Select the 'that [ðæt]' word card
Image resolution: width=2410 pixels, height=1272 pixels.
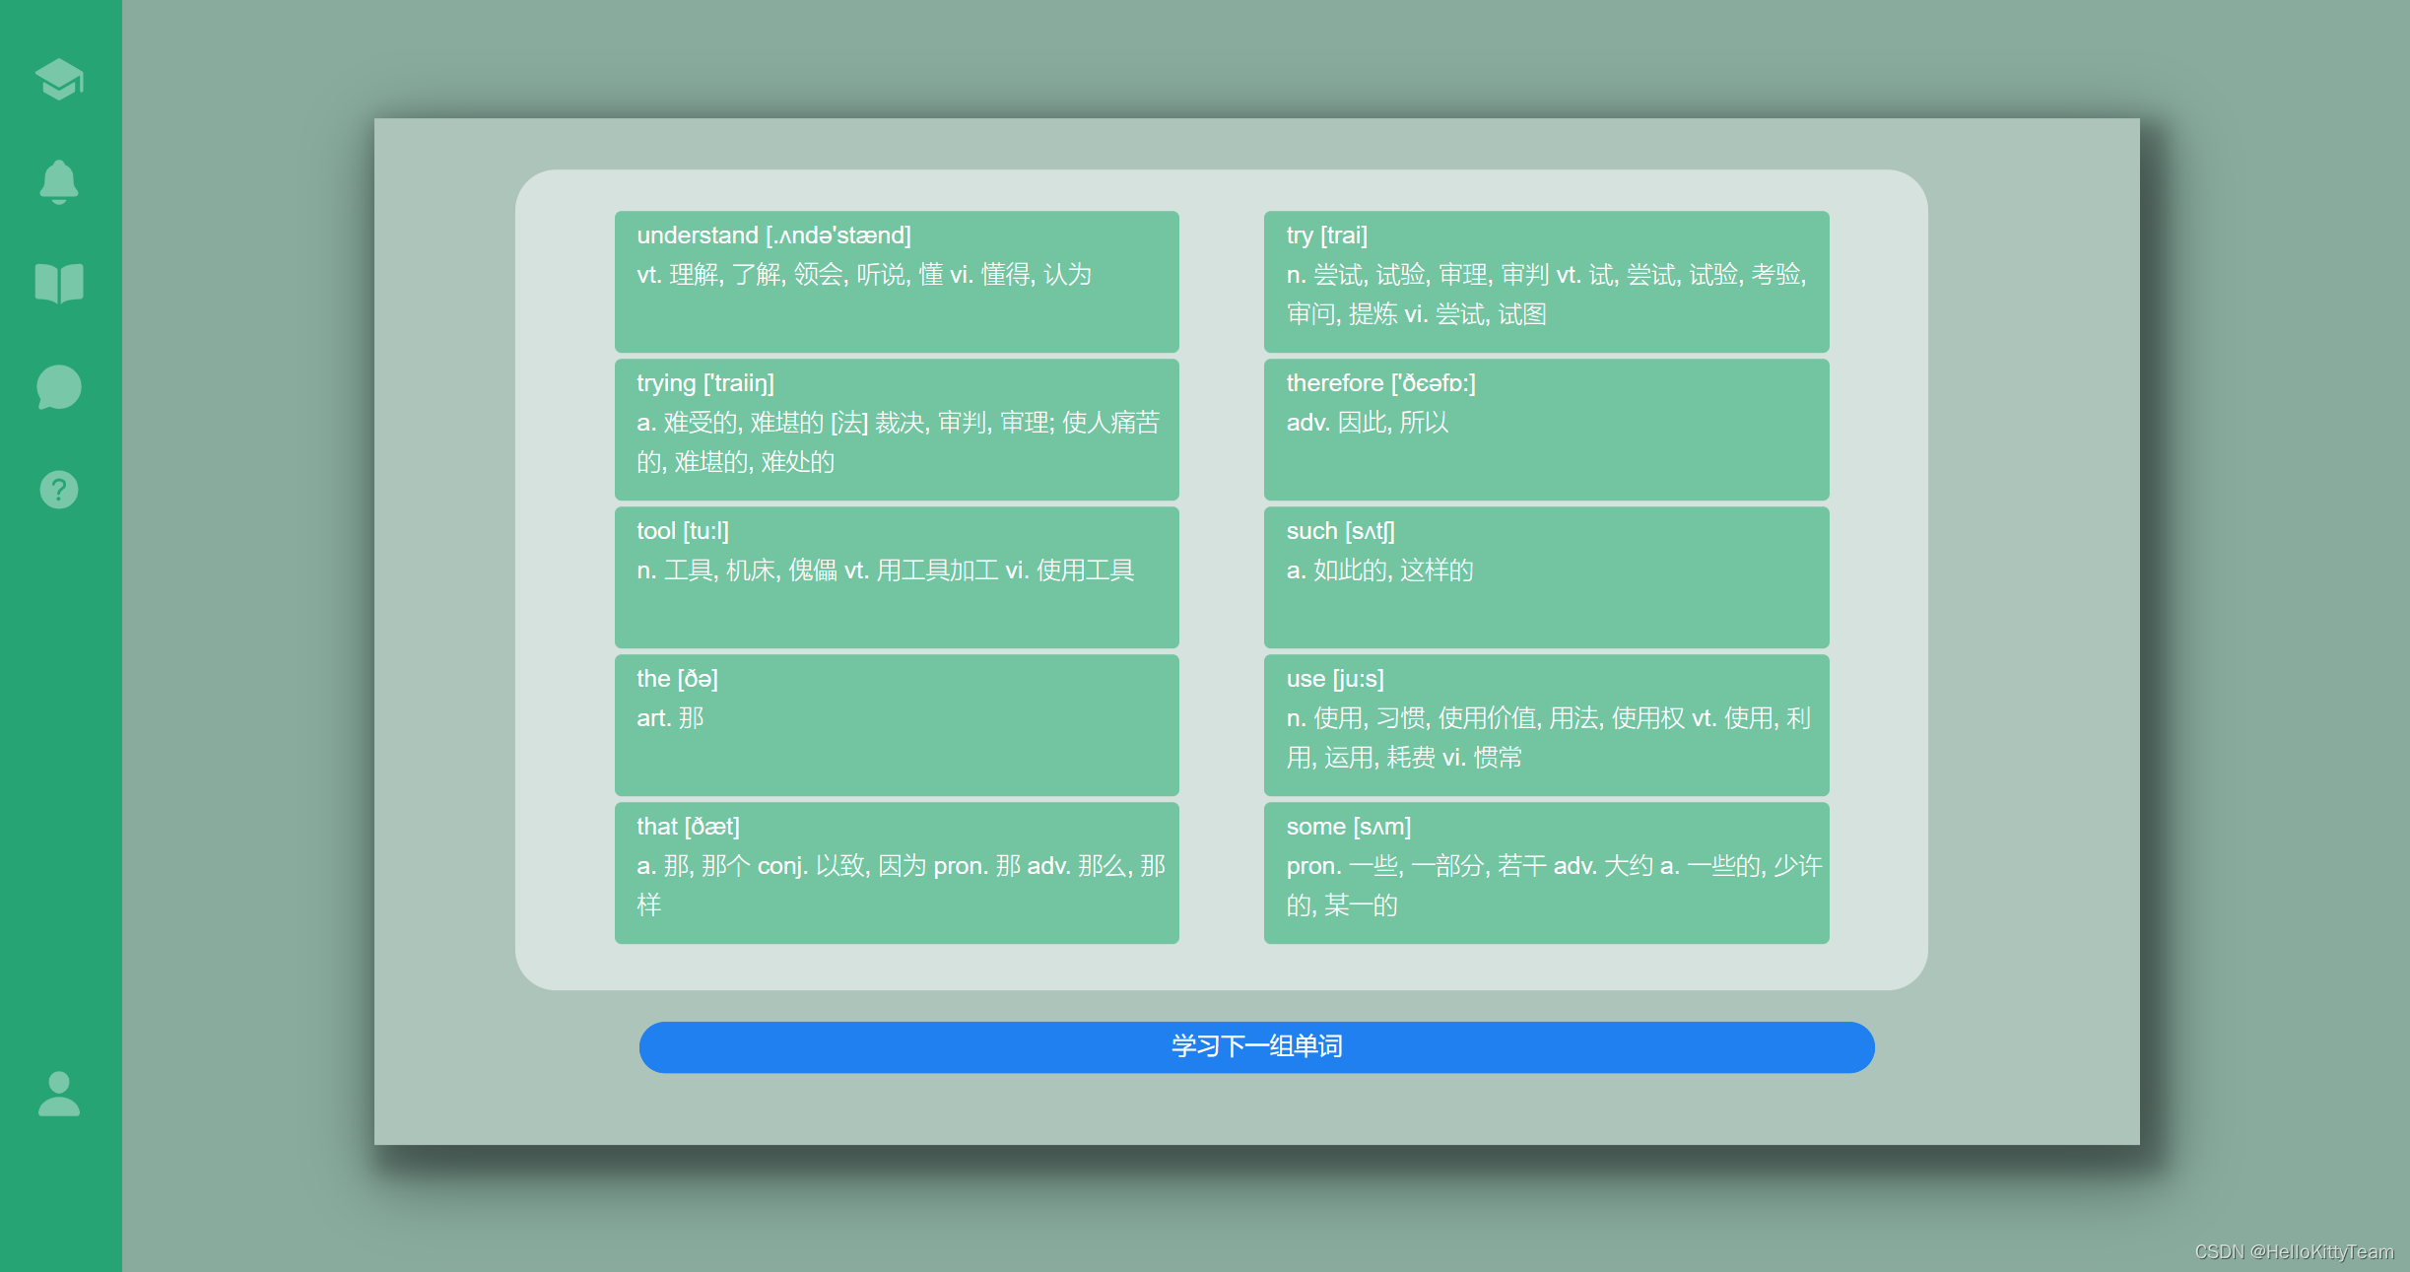click(x=897, y=872)
